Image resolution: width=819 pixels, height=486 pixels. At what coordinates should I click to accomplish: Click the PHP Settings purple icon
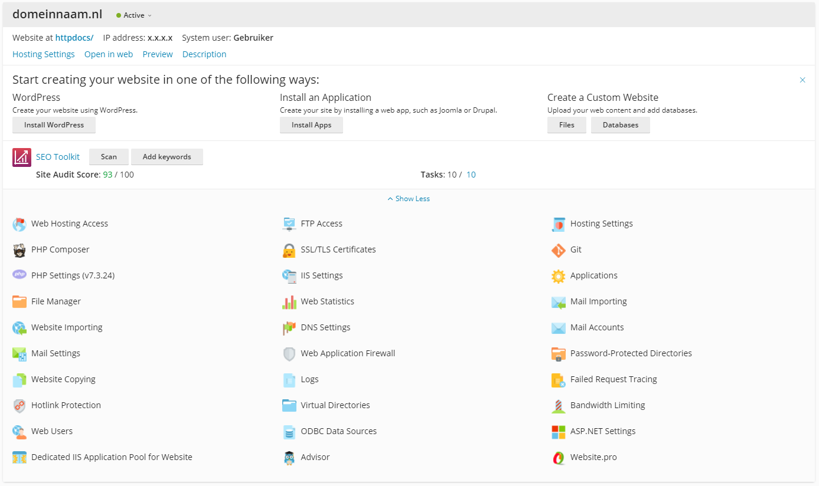[19, 275]
